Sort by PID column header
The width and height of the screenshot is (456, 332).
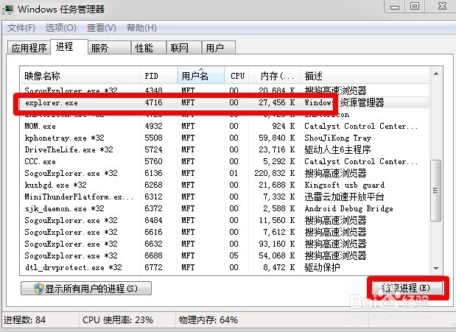[x=159, y=76]
